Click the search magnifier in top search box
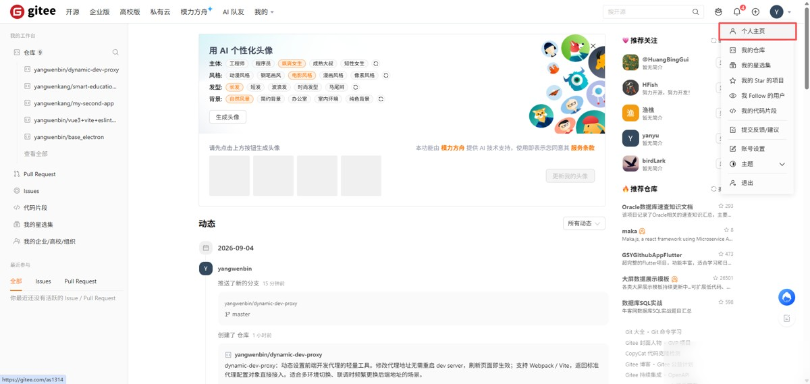Screen dimensions: 810x384 click(695, 11)
